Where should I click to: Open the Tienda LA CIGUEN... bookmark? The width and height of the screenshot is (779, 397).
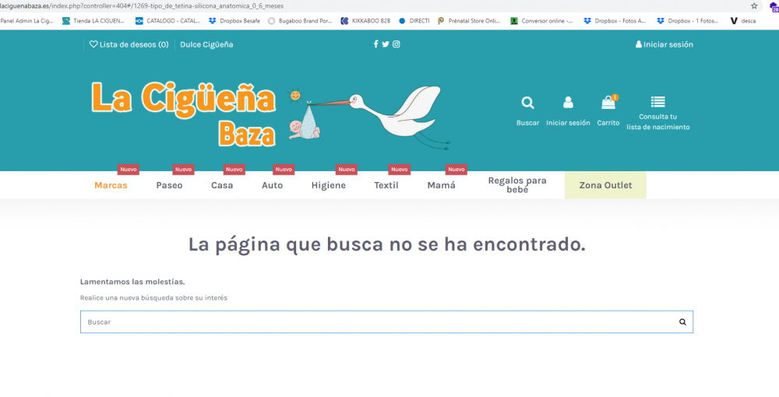coord(93,21)
